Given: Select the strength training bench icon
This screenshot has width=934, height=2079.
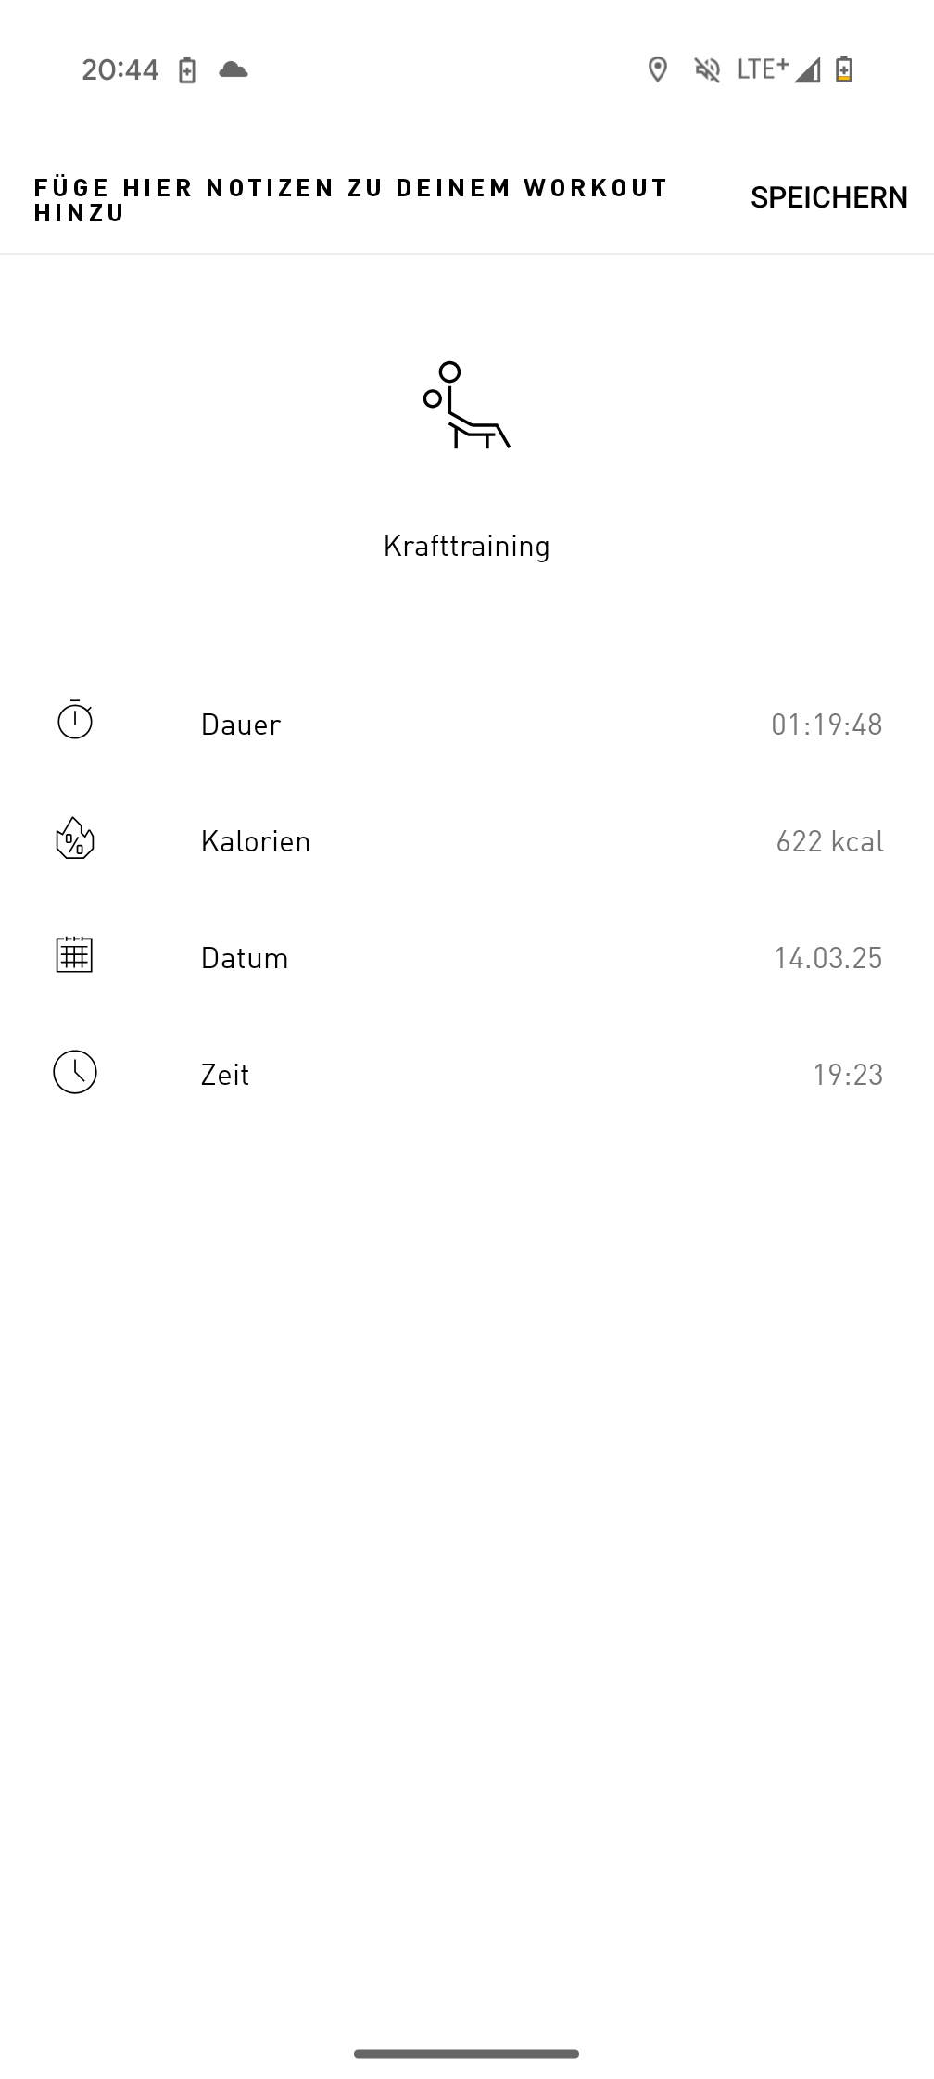Looking at the screenshot, I should 467,405.
